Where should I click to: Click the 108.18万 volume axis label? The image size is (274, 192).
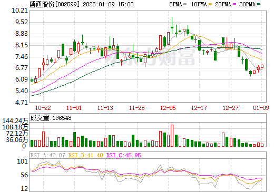(15, 127)
